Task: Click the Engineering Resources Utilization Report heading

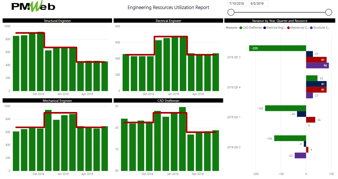Action: pyautogui.click(x=168, y=7)
